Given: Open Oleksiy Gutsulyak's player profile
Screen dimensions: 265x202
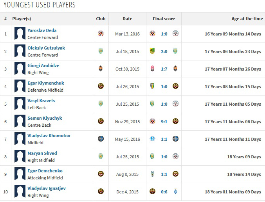Looking at the screenshot, I should 46,48.
